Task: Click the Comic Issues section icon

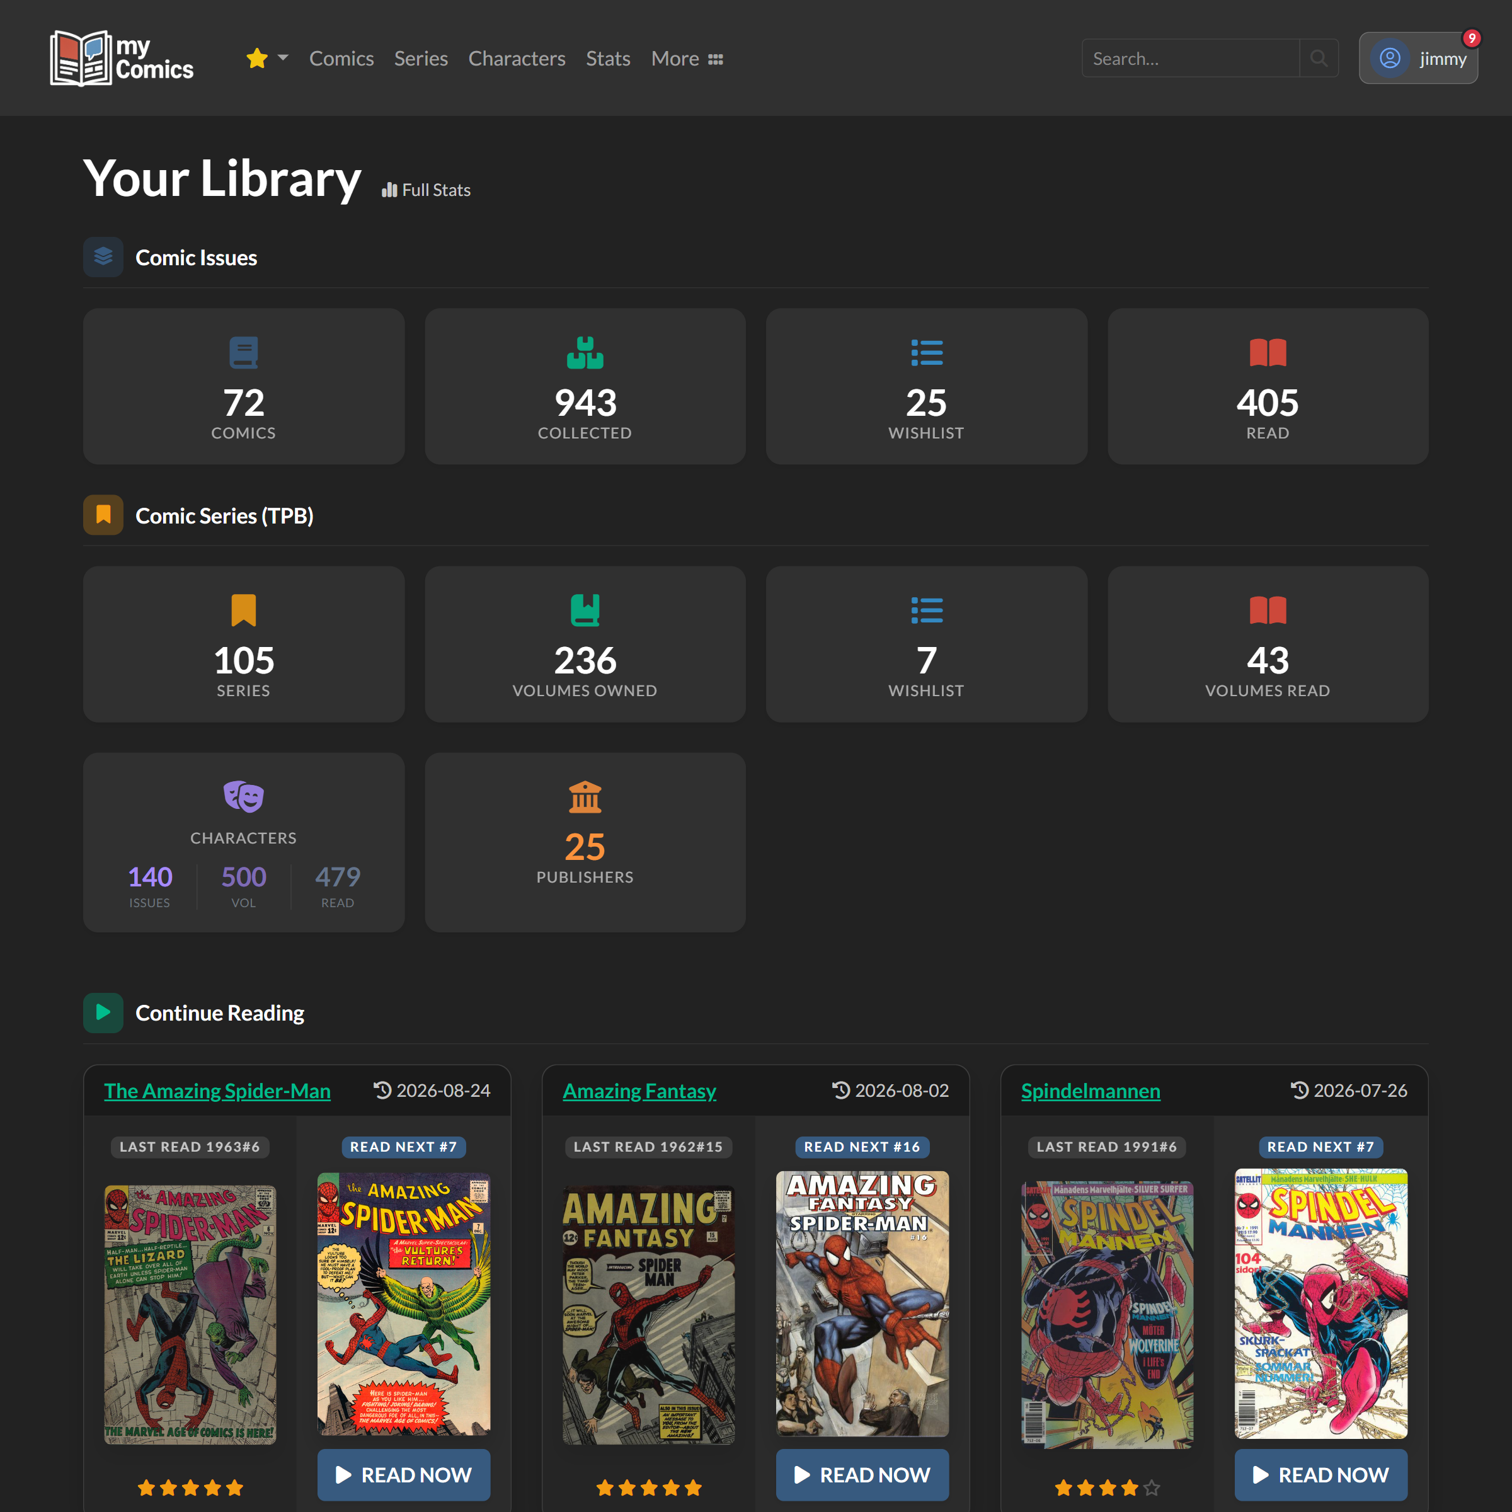Action: pos(103,256)
